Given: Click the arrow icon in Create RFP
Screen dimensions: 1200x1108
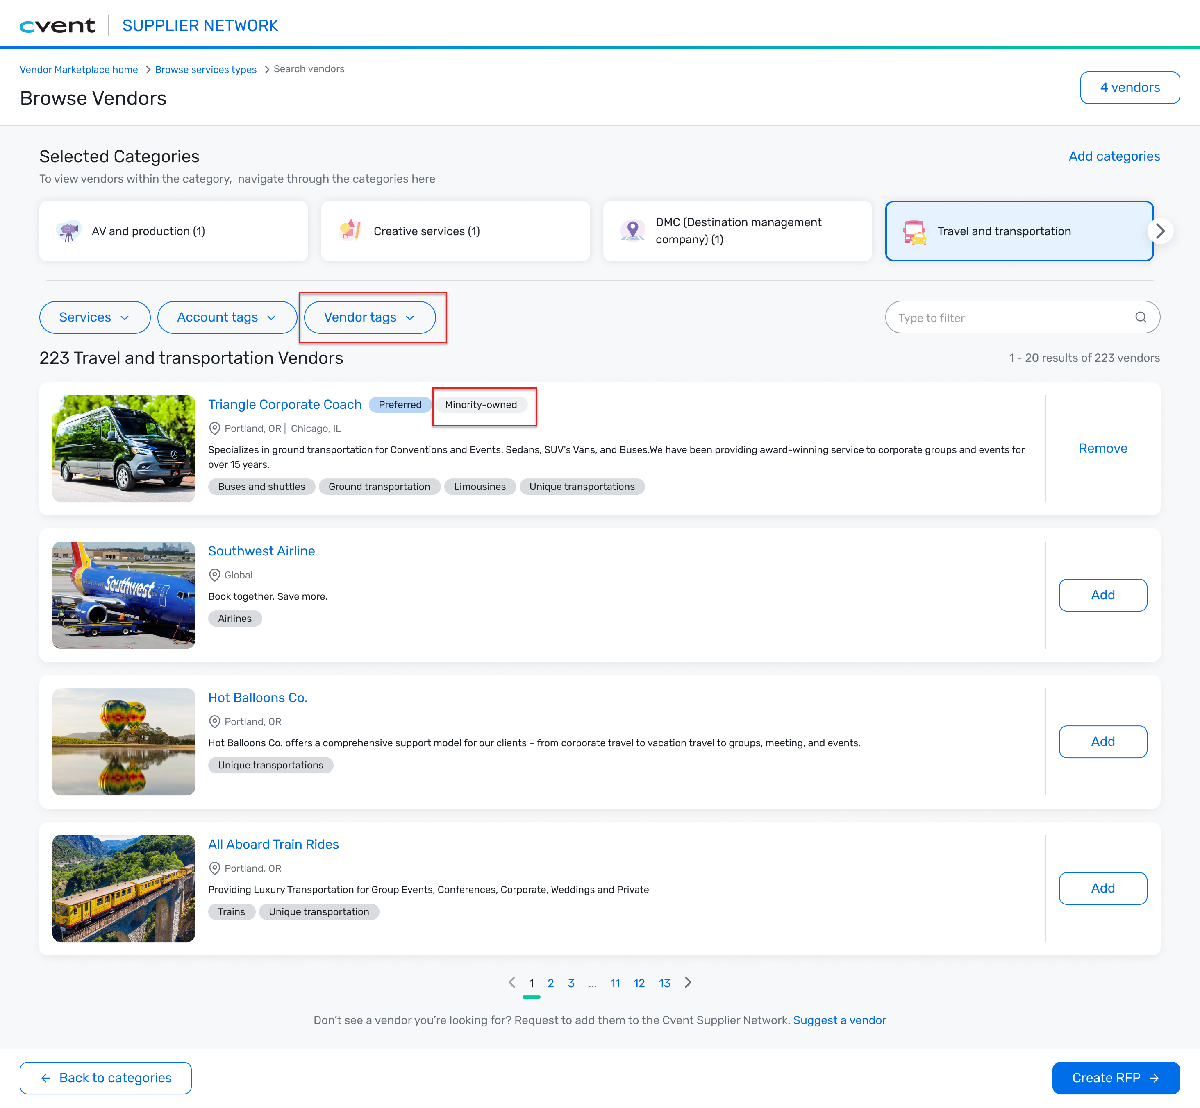Looking at the screenshot, I should point(1155,1078).
